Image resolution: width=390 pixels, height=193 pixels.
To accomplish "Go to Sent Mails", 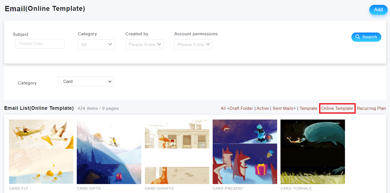I will tap(283, 109).
